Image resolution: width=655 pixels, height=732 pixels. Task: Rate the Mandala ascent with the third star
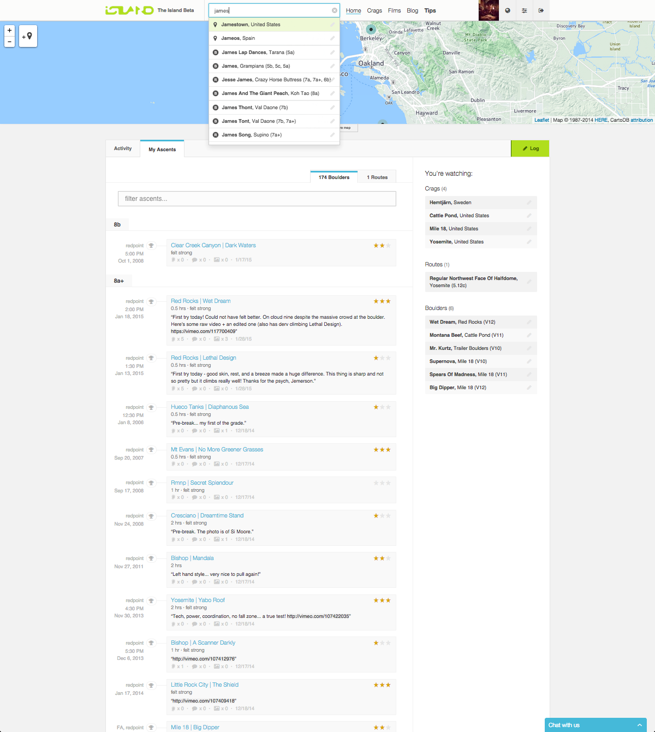pos(388,558)
